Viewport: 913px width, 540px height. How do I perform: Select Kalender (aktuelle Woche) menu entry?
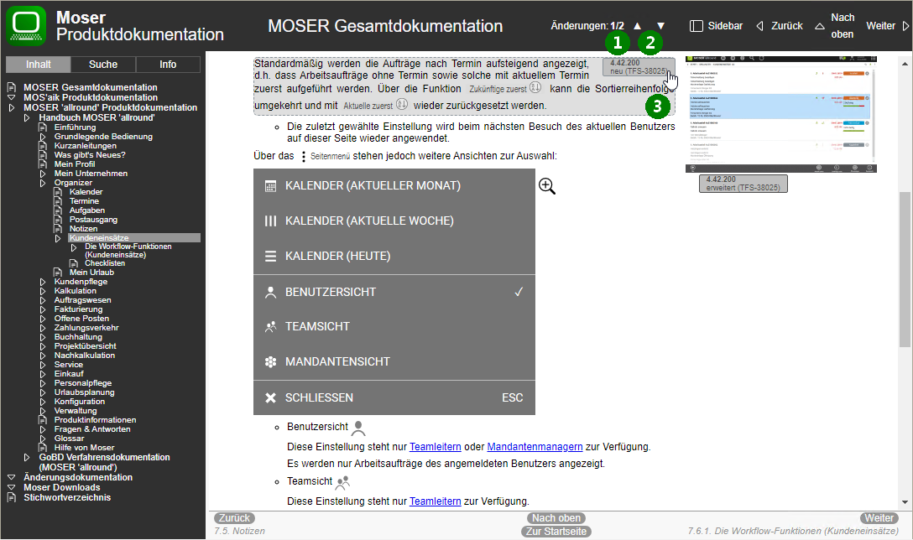(394, 221)
